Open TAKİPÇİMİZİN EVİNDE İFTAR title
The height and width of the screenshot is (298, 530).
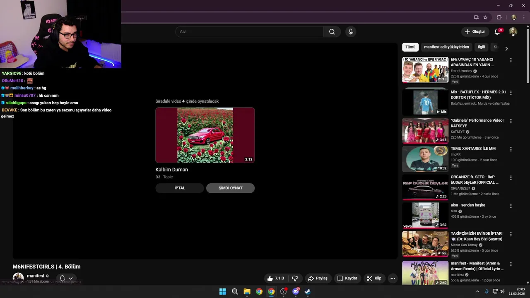(x=477, y=236)
